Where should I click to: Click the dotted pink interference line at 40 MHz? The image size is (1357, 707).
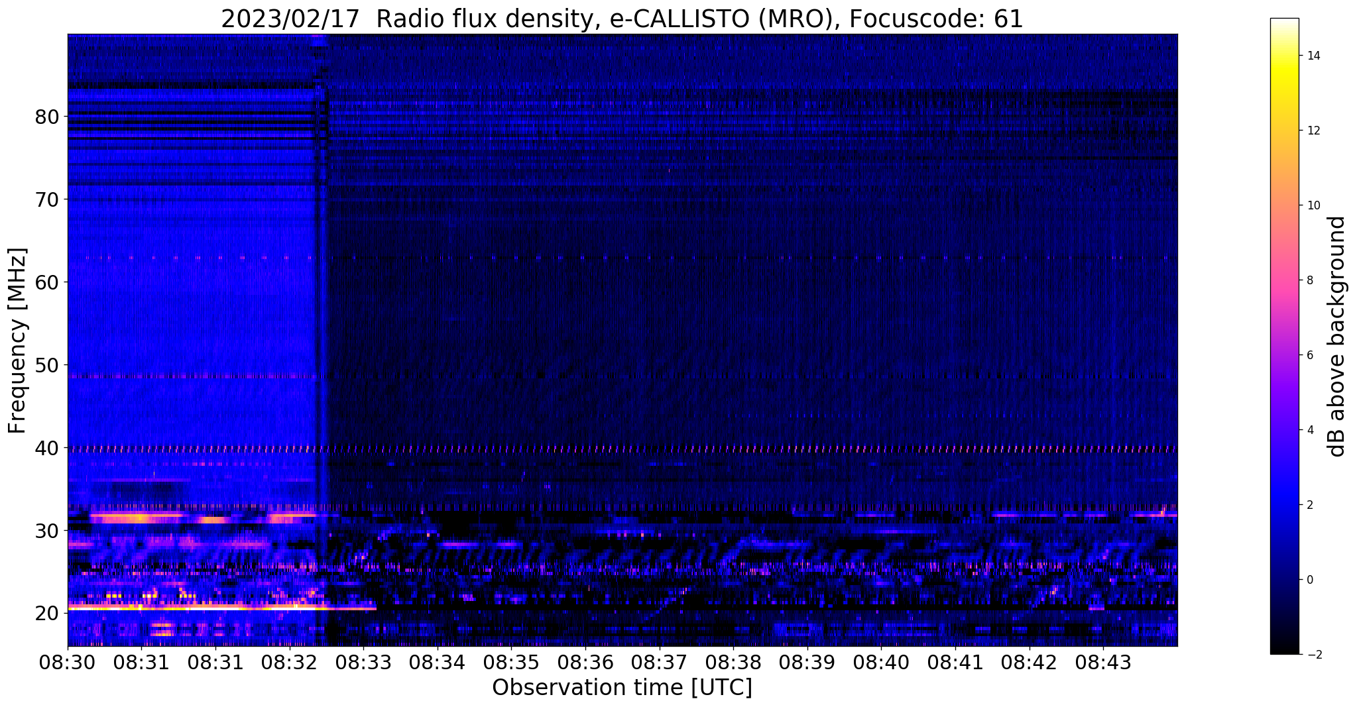point(622,449)
